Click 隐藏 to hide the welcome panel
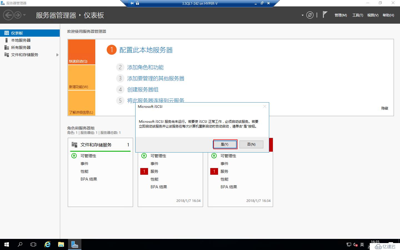 (385, 108)
